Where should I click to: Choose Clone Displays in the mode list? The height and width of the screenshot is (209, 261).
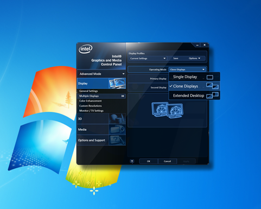(194, 86)
